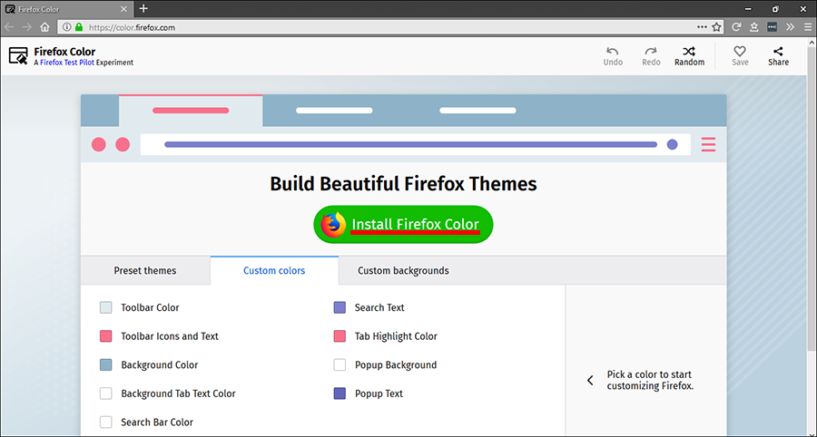Click the Install Firefox Color button
The height and width of the screenshot is (437, 817).
pos(403,224)
